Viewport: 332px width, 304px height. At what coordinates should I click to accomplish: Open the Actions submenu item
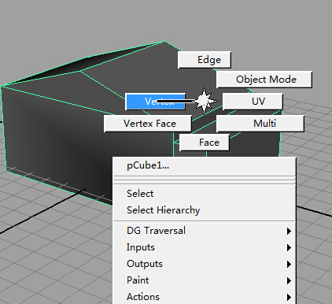tap(205, 297)
